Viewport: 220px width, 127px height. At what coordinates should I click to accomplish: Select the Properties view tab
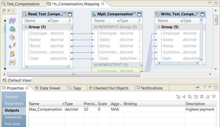(15, 88)
